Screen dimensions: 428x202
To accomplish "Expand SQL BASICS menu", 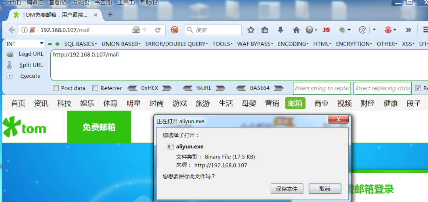I will (x=81, y=44).
